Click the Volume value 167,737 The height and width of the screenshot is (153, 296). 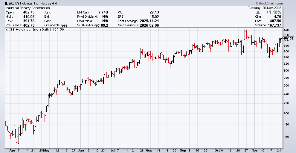[x=283, y=26]
